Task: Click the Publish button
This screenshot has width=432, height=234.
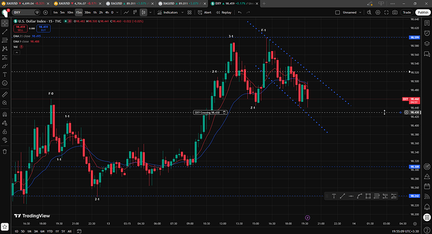Action: (423, 12)
